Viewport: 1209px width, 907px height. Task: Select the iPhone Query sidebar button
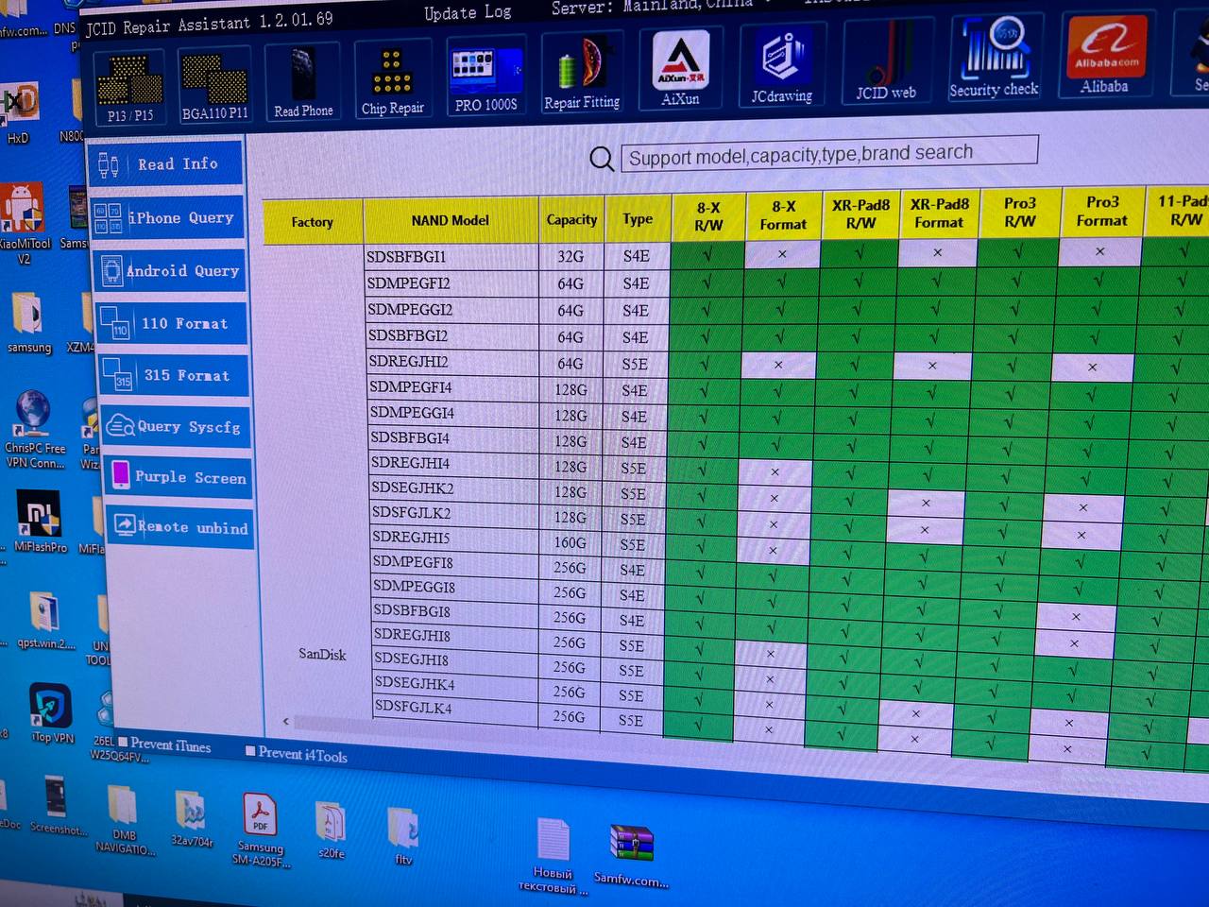coord(167,217)
